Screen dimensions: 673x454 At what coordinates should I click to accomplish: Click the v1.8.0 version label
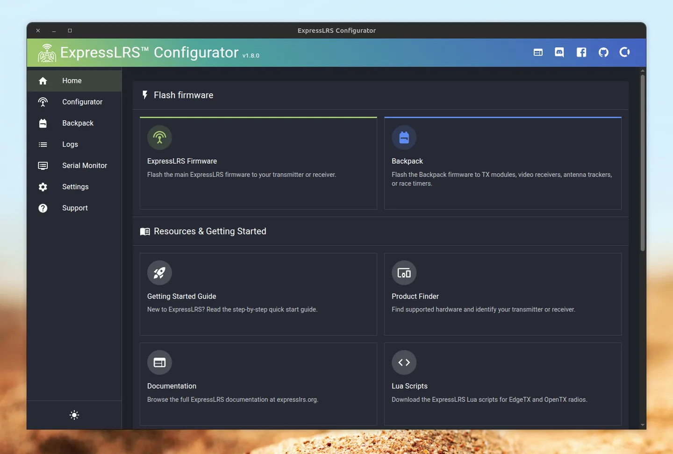point(251,56)
